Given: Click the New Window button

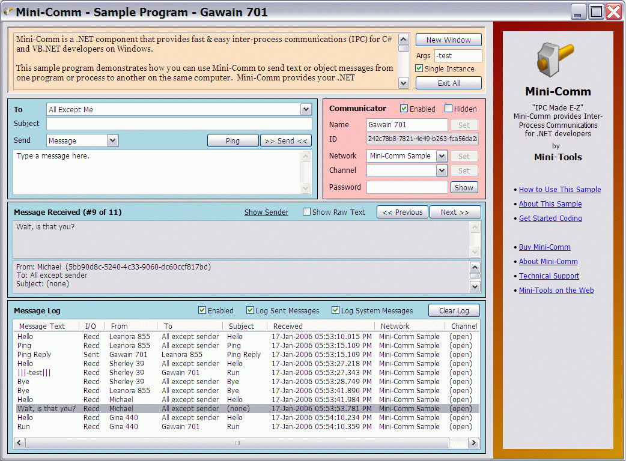Looking at the screenshot, I should click(448, 40).
